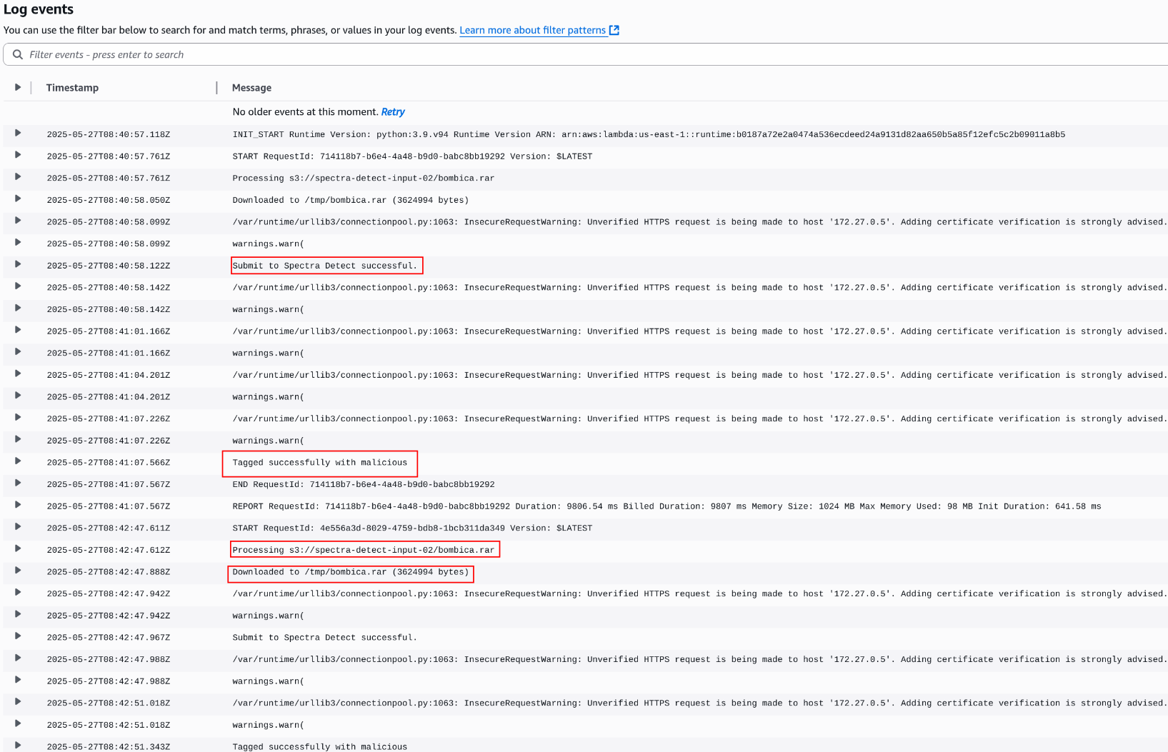
Task: Expand the 08:41:07.226Z InsecureRequestWarning row
Action: [18, 417]
